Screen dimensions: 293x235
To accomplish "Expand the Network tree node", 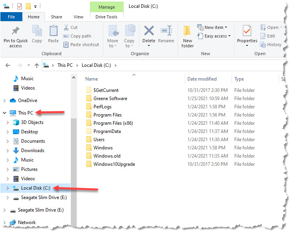I will pyautogui.click(x=5, y=222).
